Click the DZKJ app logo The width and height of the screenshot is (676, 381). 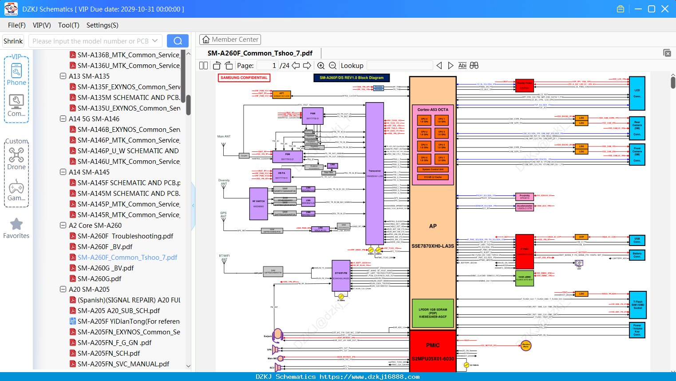coord(11,9)
